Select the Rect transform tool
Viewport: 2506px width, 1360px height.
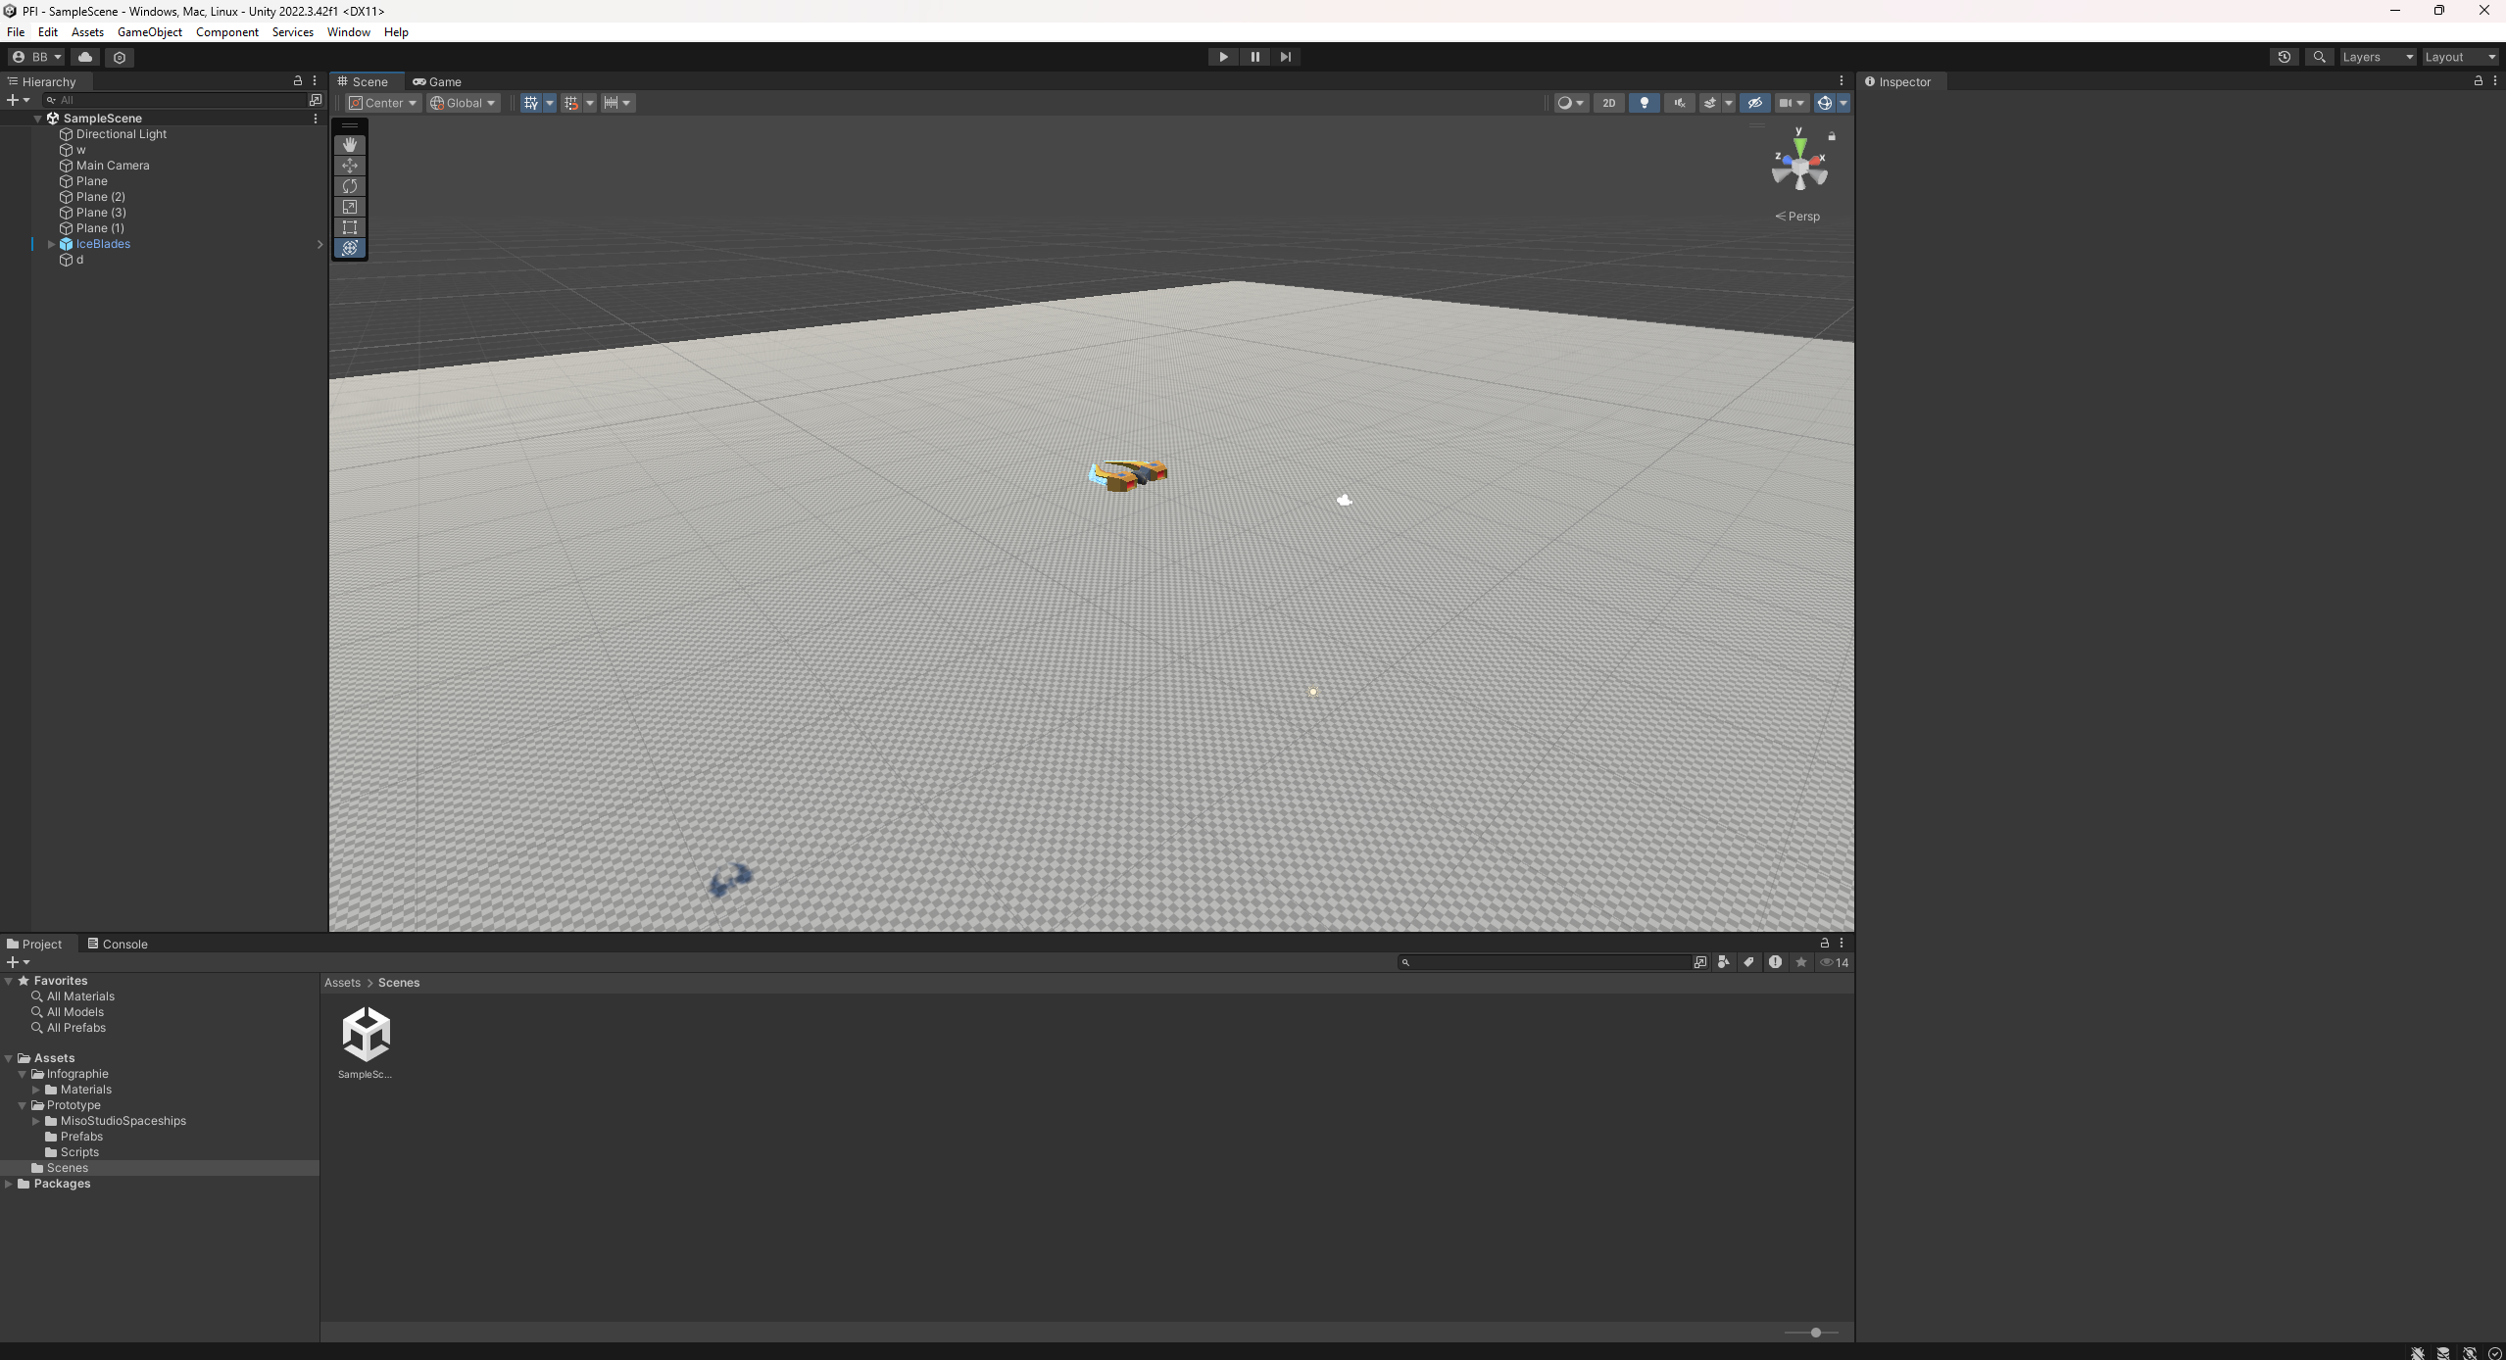point(350,227)
